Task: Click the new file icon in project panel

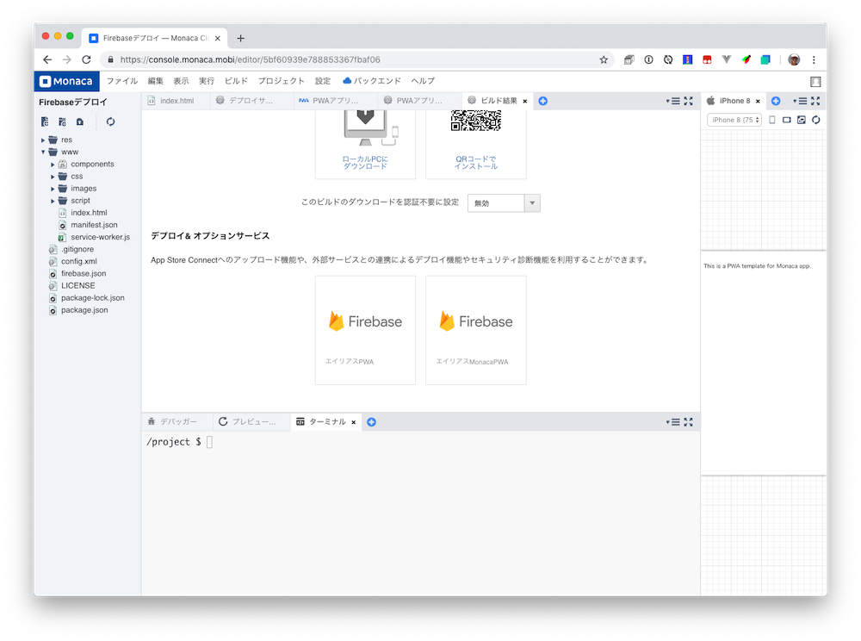Action: [x=45, y=122]
